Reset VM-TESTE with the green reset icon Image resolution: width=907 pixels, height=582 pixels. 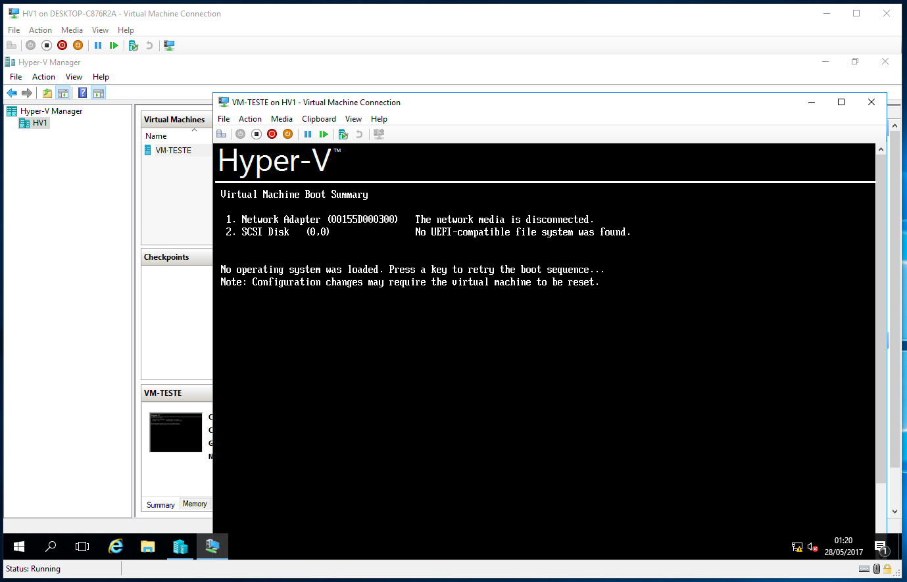(x=323, y=133)
